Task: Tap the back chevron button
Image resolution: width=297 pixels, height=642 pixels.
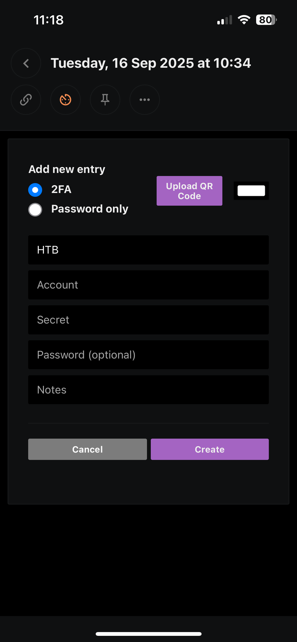Action: [x=26, y=63]
